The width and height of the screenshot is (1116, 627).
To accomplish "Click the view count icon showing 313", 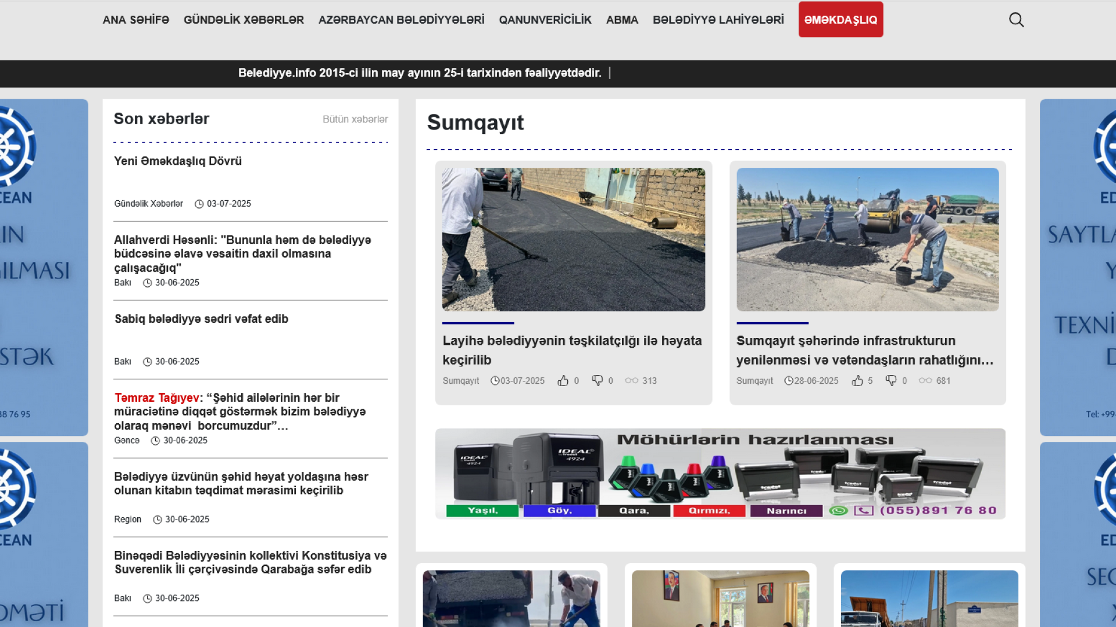I will 632,381.
